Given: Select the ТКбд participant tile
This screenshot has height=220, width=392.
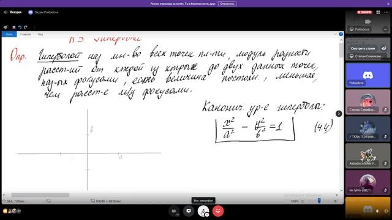Looking at the screenshot, I should 367,129.
